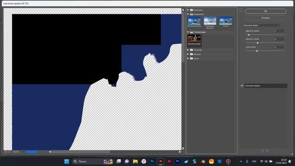Collapse the Искажение filter folder

[188, 14]
